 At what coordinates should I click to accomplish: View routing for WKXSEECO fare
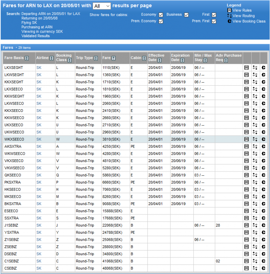tap(255, 139)
